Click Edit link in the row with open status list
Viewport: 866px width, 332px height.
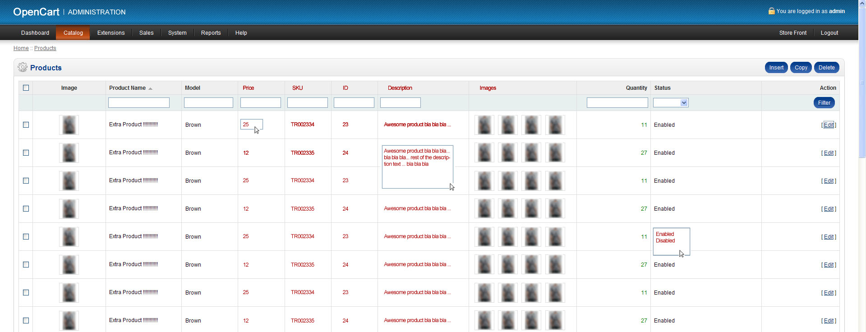pos(829,237)
